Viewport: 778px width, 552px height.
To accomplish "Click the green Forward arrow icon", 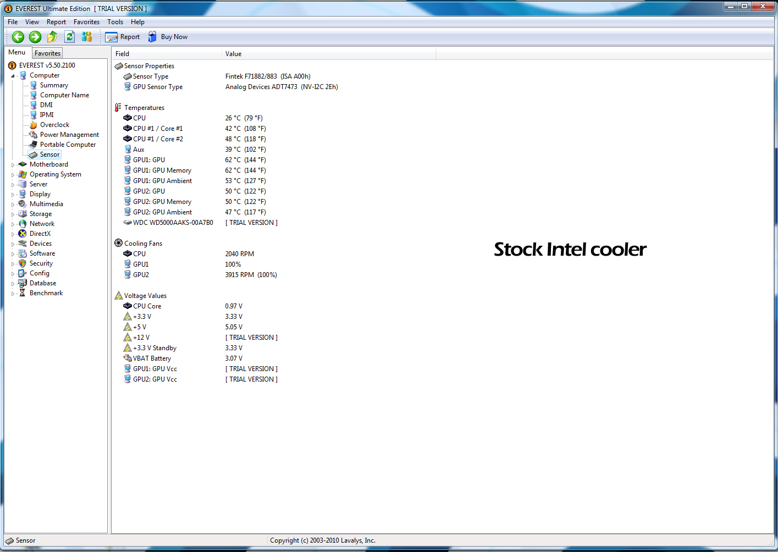I will click(35, 37).
